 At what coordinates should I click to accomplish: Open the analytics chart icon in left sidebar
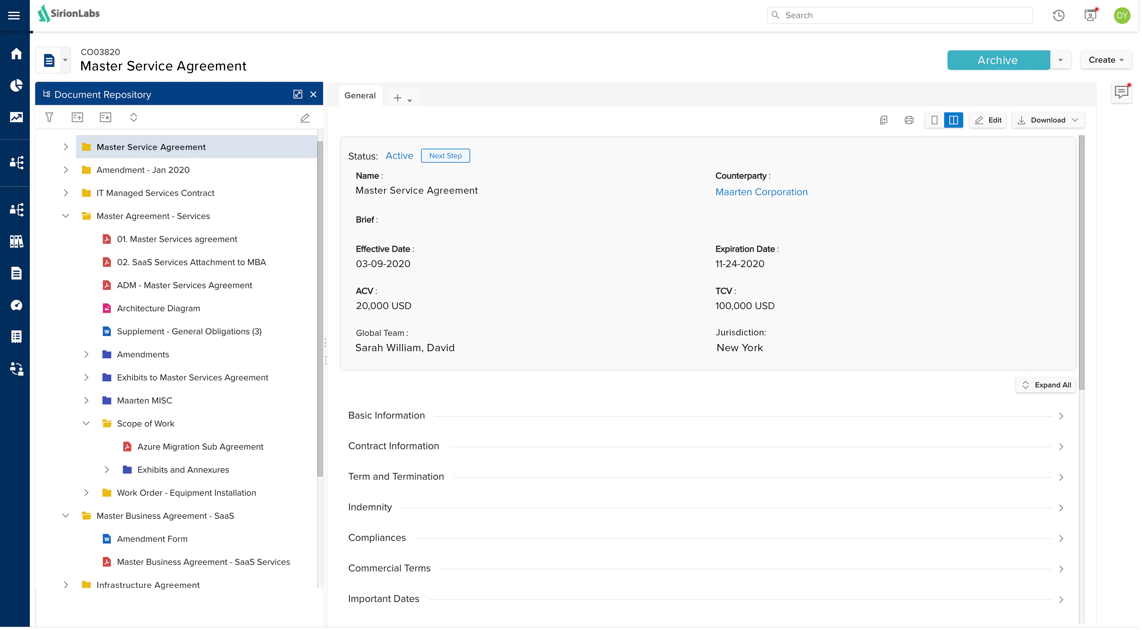click(15, 118)
